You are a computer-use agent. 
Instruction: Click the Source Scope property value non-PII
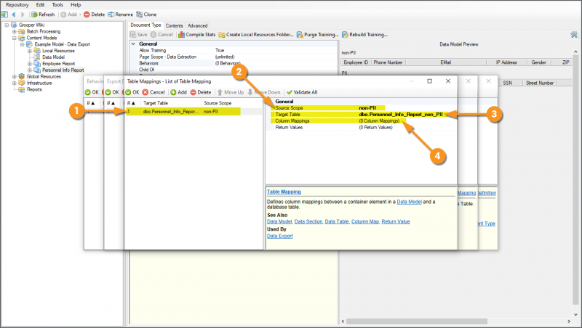[367, 107]
